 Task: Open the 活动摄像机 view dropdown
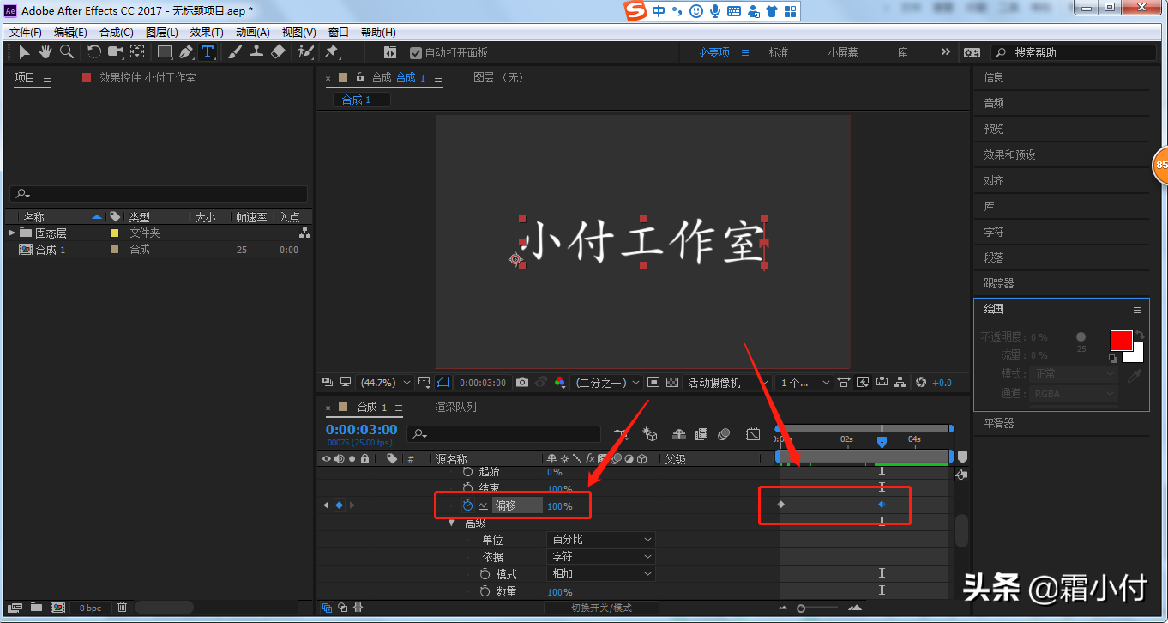[725, 383]
